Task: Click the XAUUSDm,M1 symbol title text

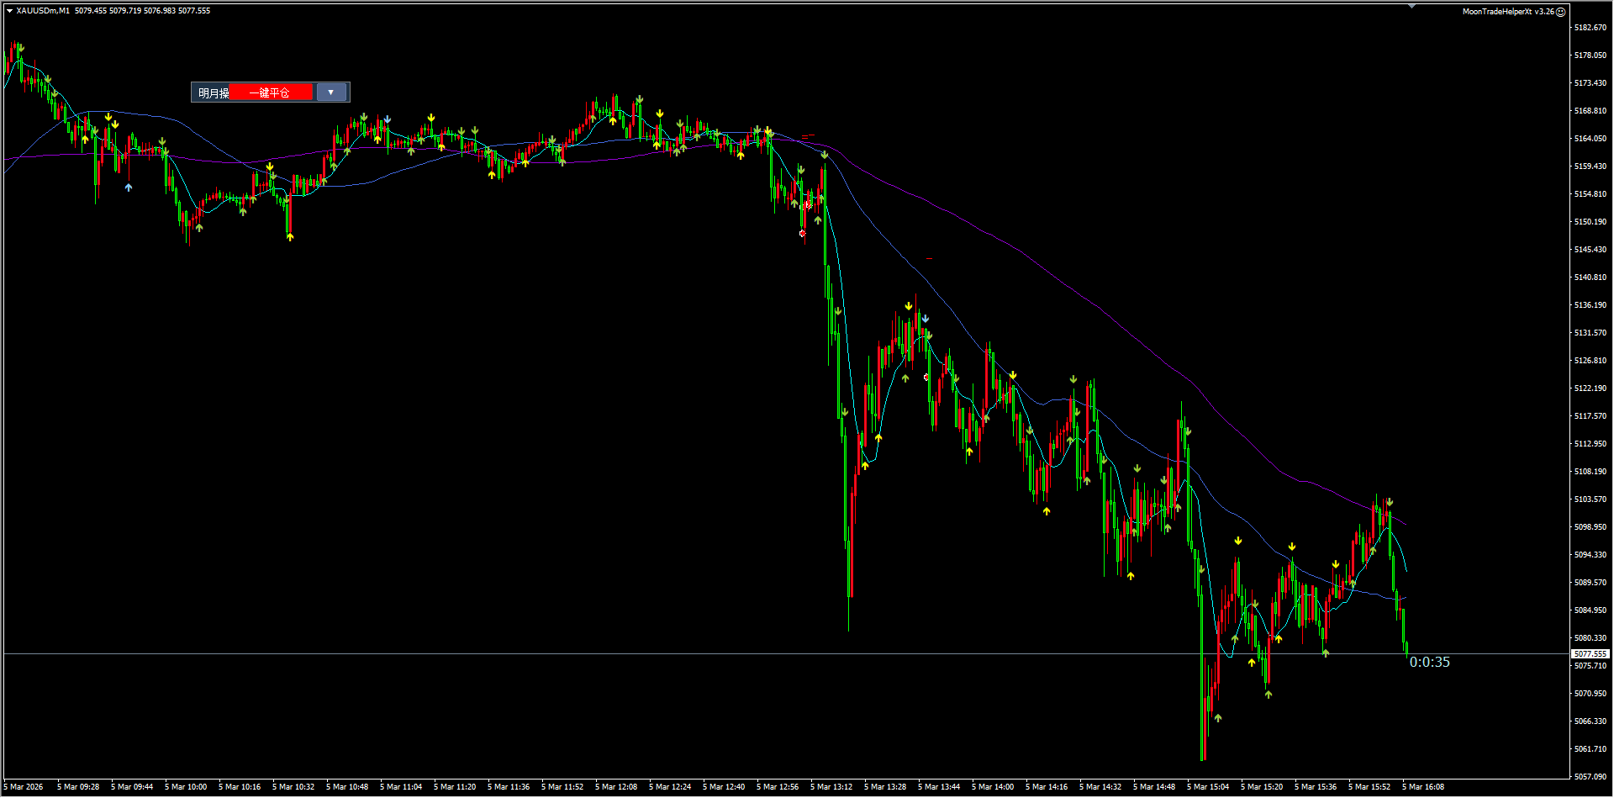Action: click(43, 11)
